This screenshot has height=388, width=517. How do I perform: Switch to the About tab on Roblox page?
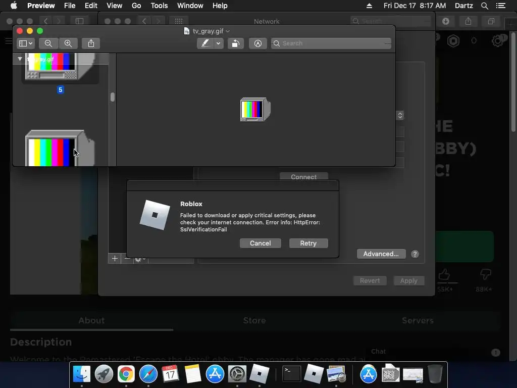click(91, 320)
